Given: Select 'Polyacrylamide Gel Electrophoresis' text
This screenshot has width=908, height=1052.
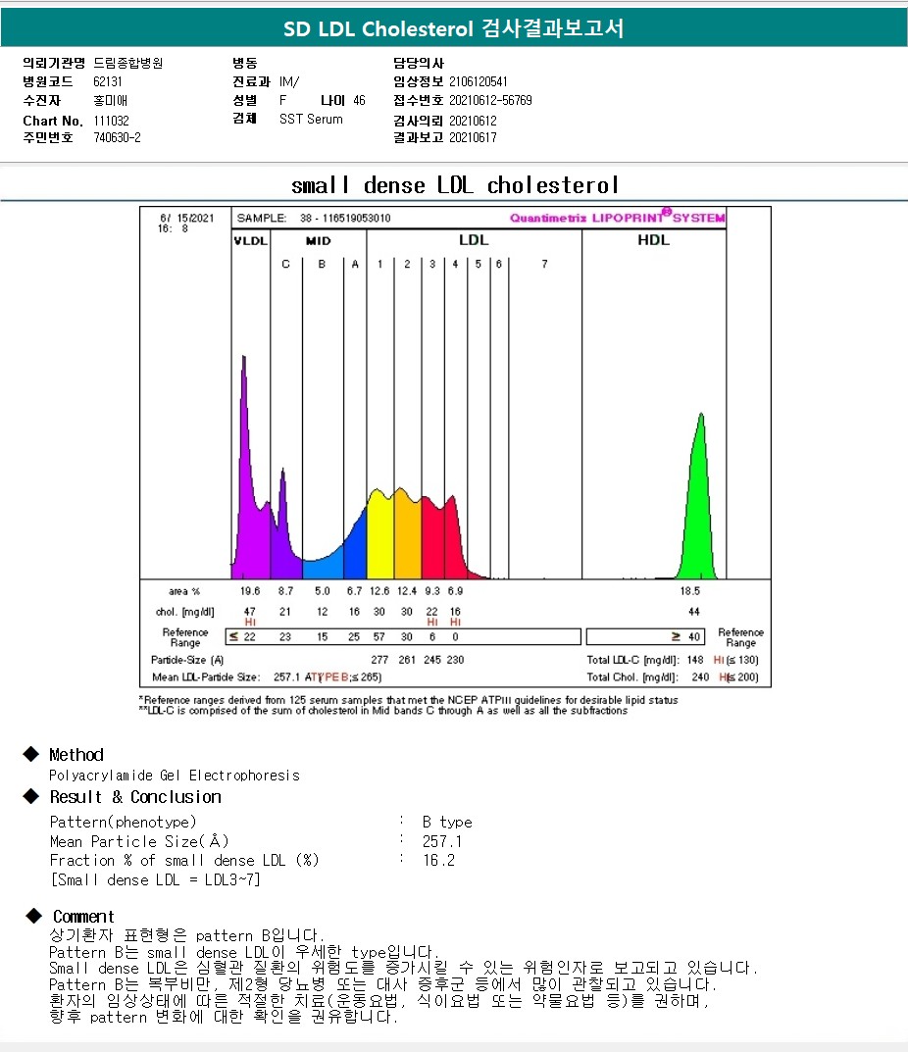Looking at the screenshot, I should coord(175,776).
